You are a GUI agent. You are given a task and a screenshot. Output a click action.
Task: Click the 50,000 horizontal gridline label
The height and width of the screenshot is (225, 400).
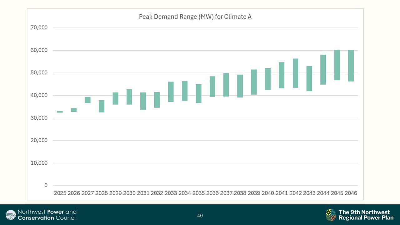[x=39, y=73]
